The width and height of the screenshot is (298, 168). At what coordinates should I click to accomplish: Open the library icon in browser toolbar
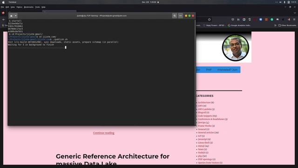pos(238,20)
